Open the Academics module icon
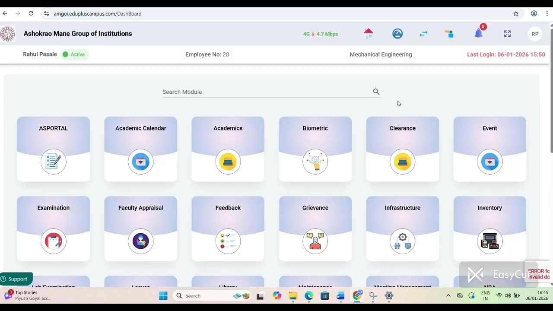The height and width of the screenshot is (311, 553). click(228, 162)
